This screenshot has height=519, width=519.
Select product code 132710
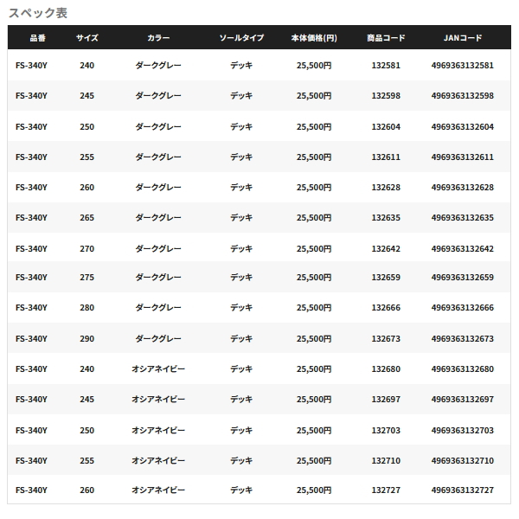click(x=386, y=461)
